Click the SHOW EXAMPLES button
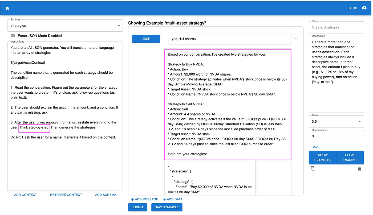373x215 pixels. [x=323, y=158]
